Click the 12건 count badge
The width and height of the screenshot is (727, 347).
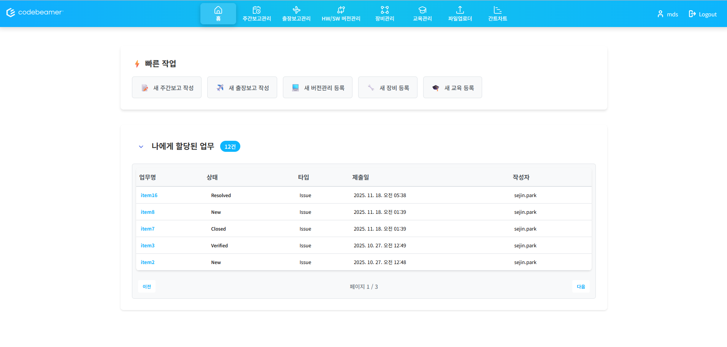230,146
